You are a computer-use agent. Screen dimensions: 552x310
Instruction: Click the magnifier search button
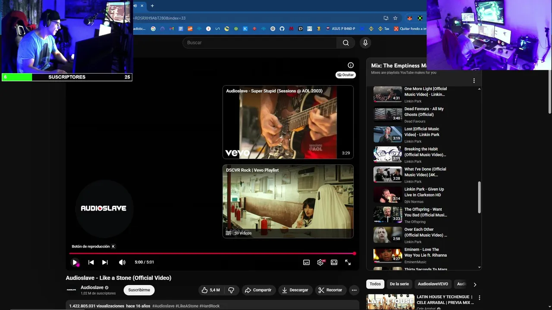(346, 43)
